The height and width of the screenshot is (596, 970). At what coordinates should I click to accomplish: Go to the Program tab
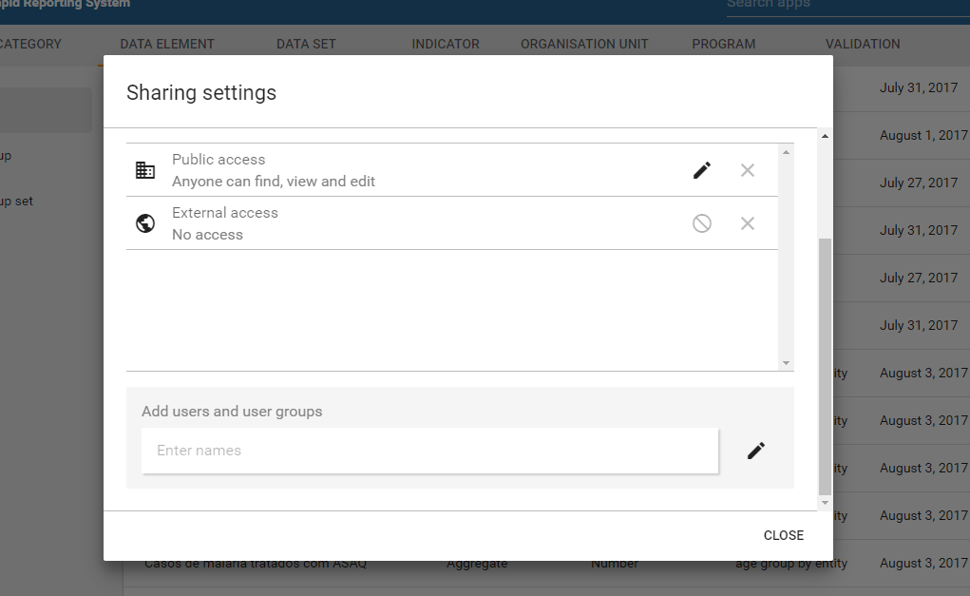[x=724, y=44]
